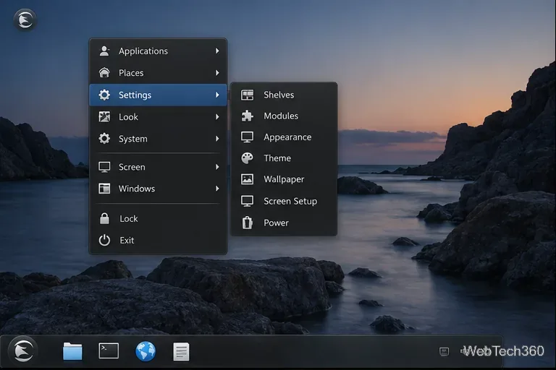Viewport: 556px width, 370px height.
Task: Select Appearance in the Settings submenu
Action: point(284,137)
